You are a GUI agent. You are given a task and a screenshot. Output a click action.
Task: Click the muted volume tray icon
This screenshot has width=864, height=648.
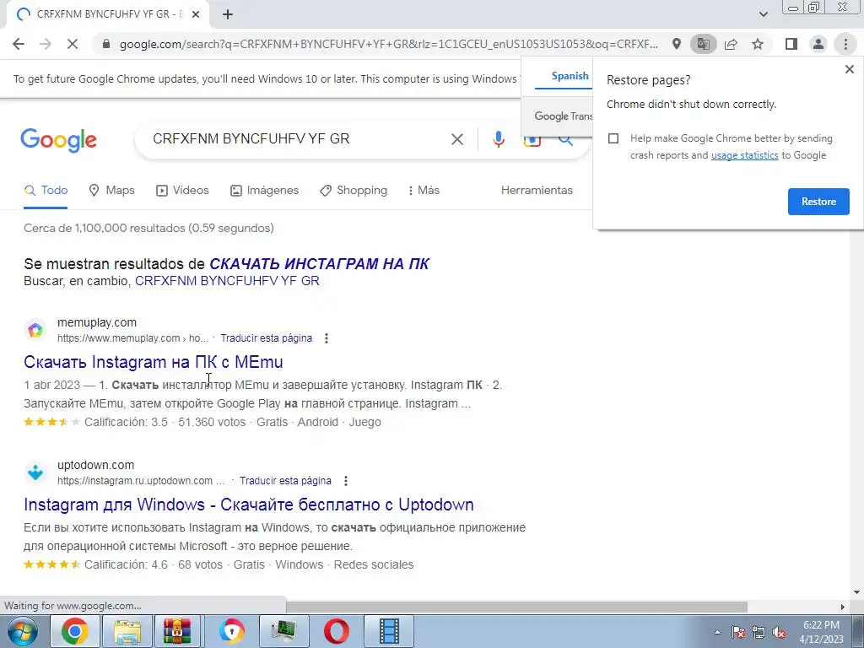pyautogui.click(x=779, y=632)
